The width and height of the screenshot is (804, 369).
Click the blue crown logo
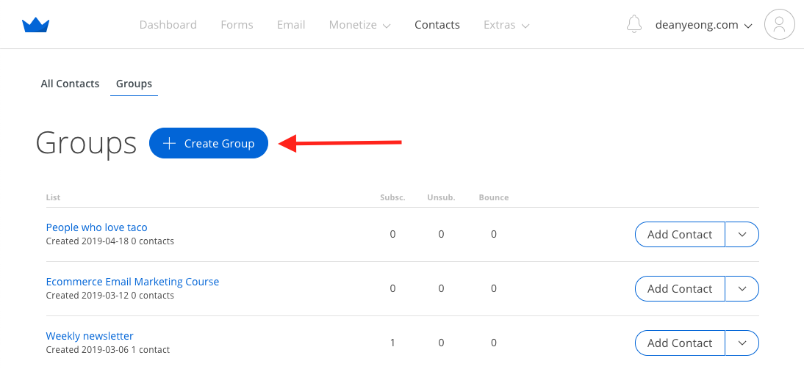click(35, 25)
